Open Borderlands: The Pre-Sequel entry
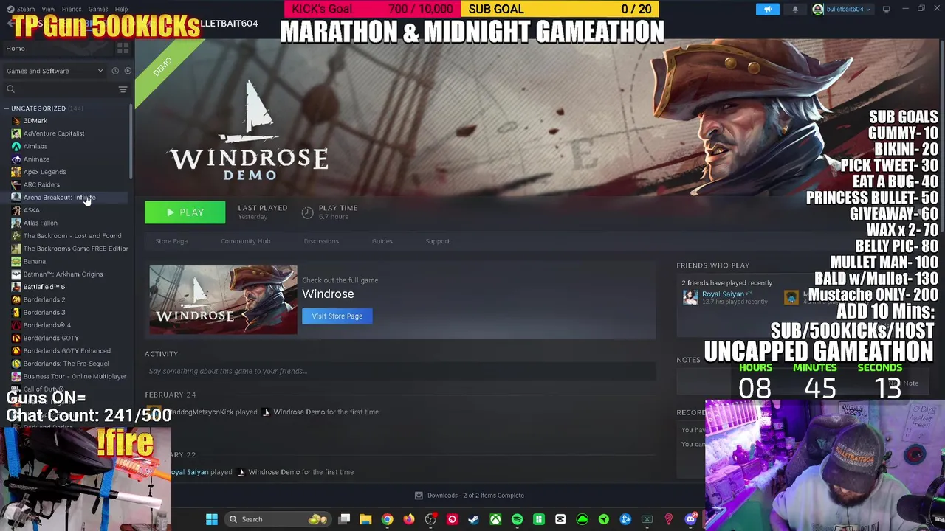Image resolution: width=945 pixels, height=531 pixels. point(66,363)
